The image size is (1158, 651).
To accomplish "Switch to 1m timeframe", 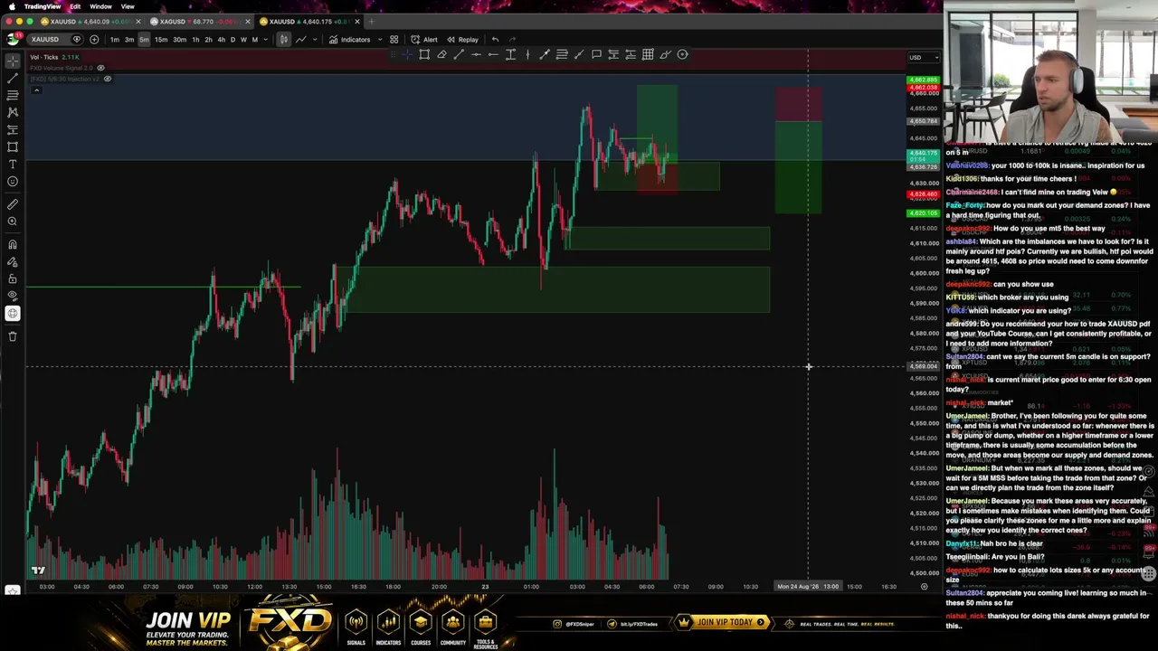I will click(114, 40).
